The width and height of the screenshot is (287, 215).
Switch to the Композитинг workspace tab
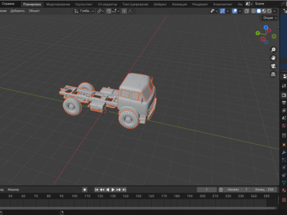click(x=222, y=4)
